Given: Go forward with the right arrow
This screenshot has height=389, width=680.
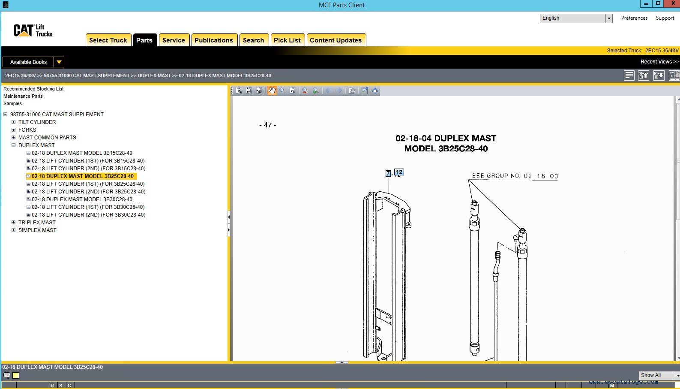Looking at the screenshot, I should (339, 90).
